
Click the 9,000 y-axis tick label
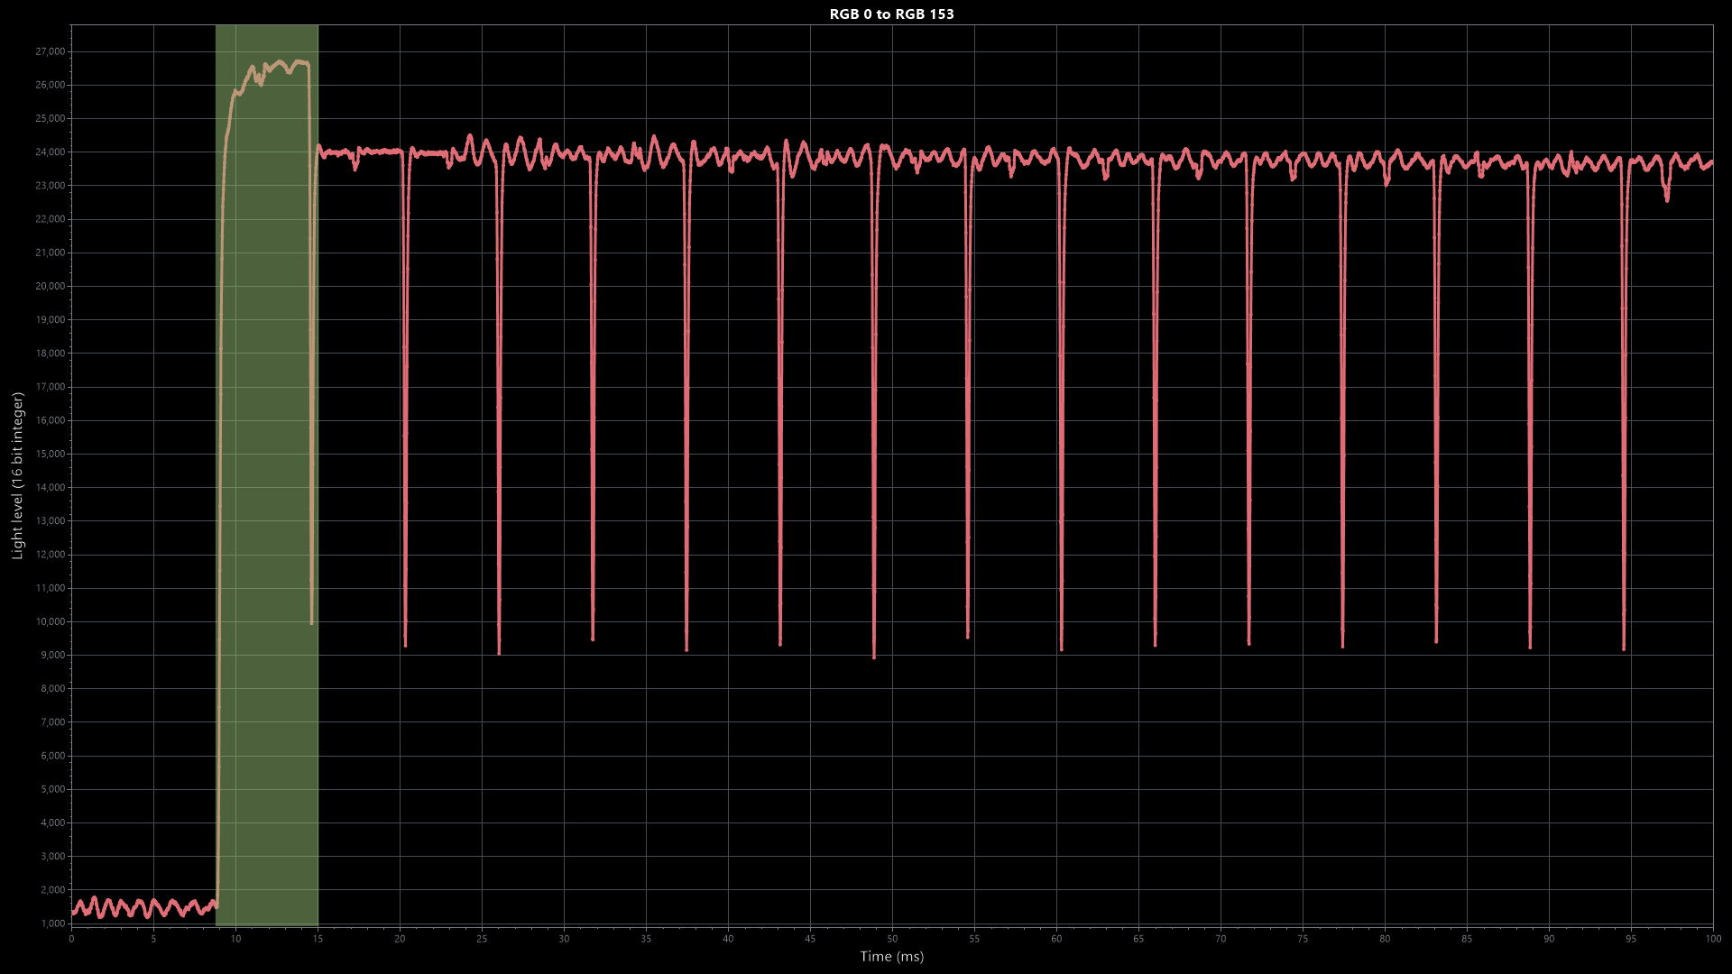[52, 655]
